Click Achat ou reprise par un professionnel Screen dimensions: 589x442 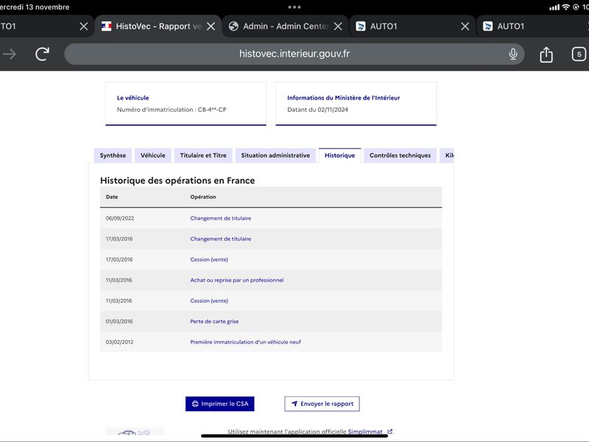pos(236,280)
